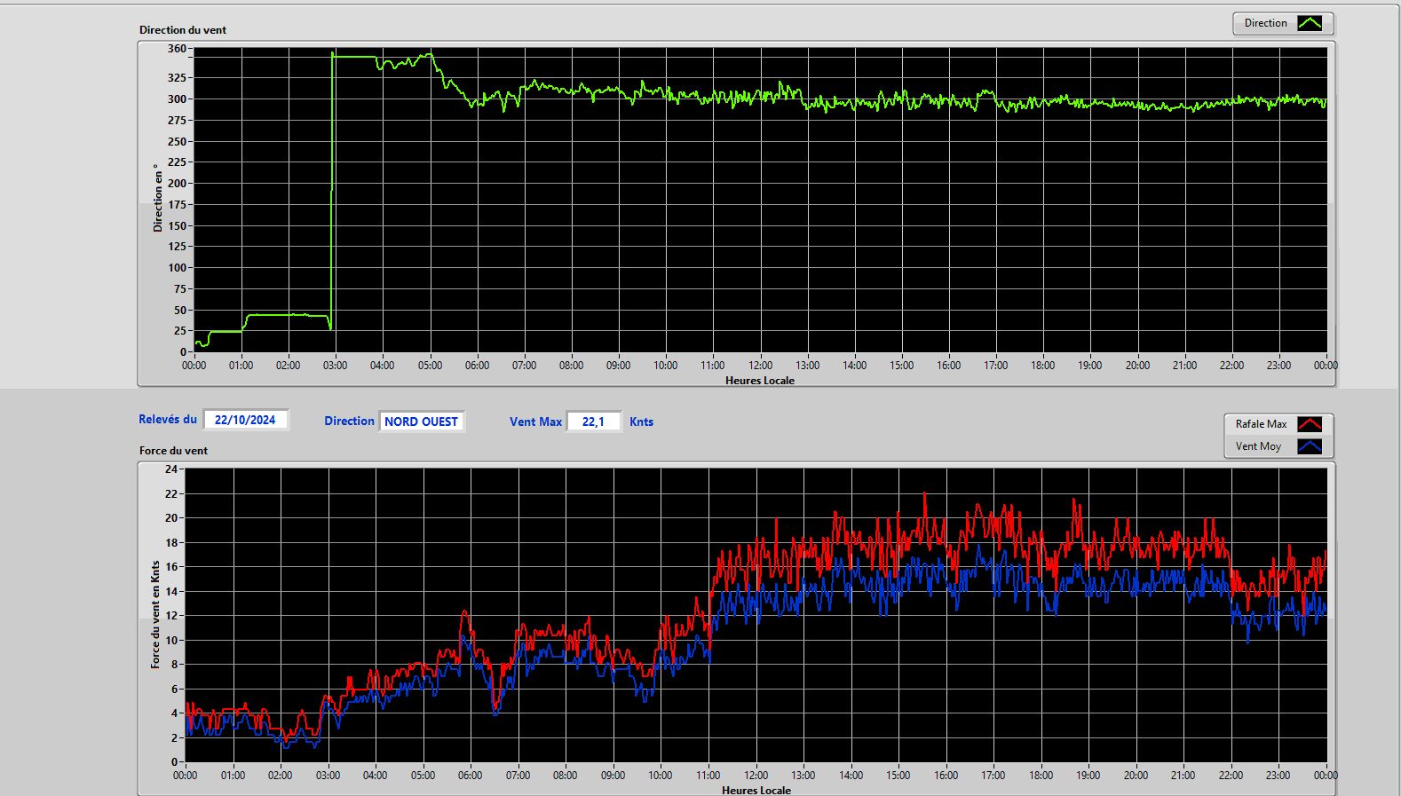
Task: Click the 18:00 tick on the direction chart
Action: 1043,365
